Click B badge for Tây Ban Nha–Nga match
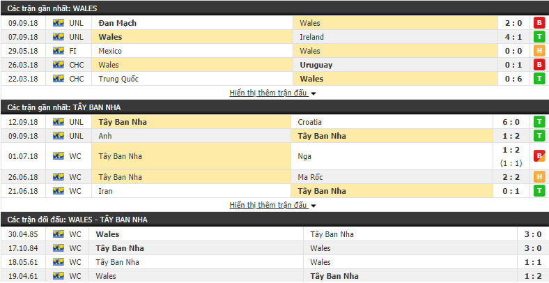This screenshot has width=549, height=283. 539,156
